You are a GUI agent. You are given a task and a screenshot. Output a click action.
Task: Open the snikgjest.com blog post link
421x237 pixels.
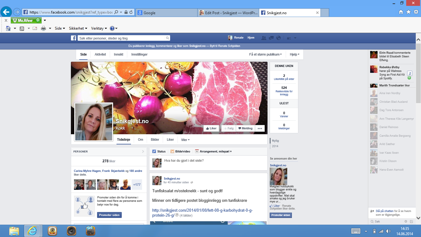coord(202,213)
